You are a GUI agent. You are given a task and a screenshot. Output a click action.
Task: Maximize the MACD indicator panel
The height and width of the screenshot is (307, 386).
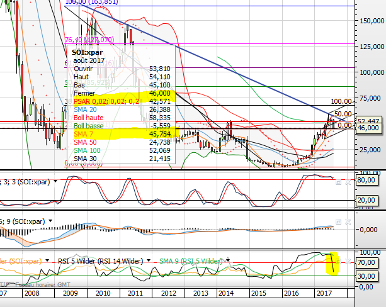[x=338, y=221]
